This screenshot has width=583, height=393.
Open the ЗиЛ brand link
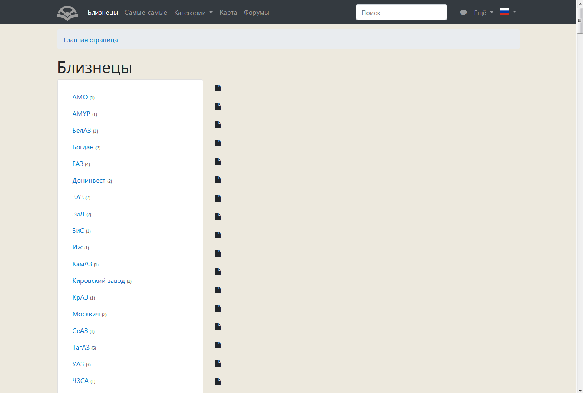[78, 214]
